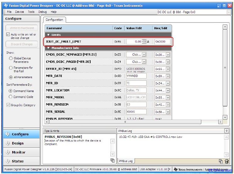
Task: Click the pin icon of PMBus Log panel
Action: click(226, 131)
